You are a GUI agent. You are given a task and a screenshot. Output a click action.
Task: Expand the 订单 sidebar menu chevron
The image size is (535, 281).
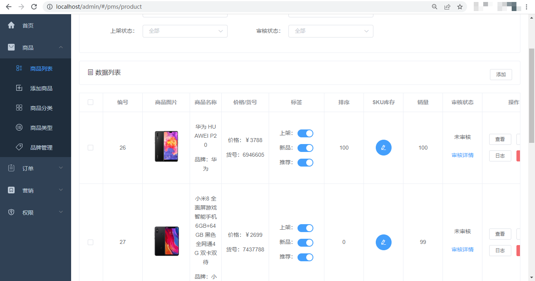pyautogui.click(x=61, y=168)
